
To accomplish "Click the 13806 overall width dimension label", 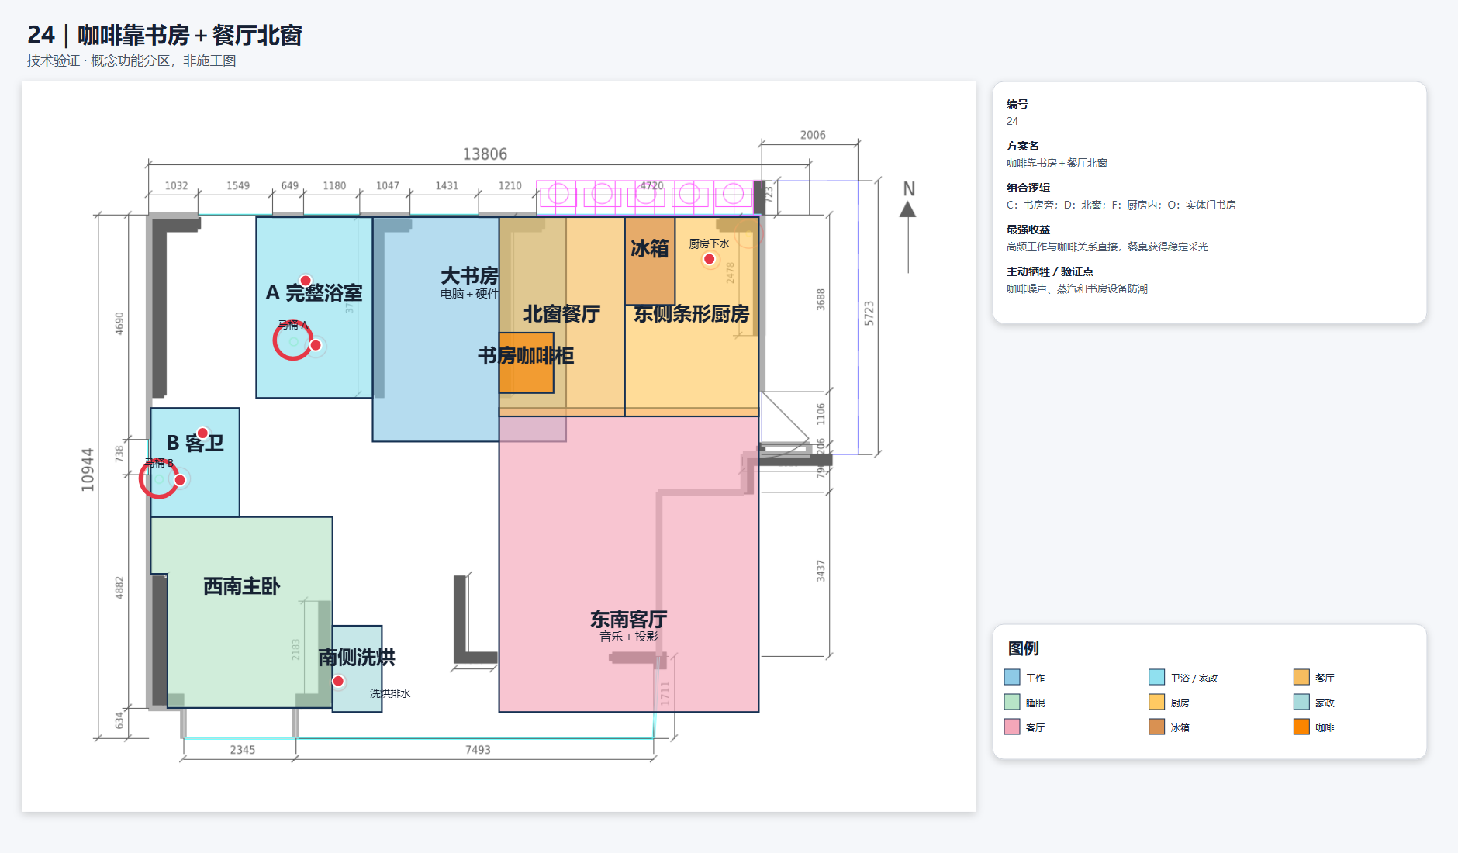I will click(x=485, y=154).
